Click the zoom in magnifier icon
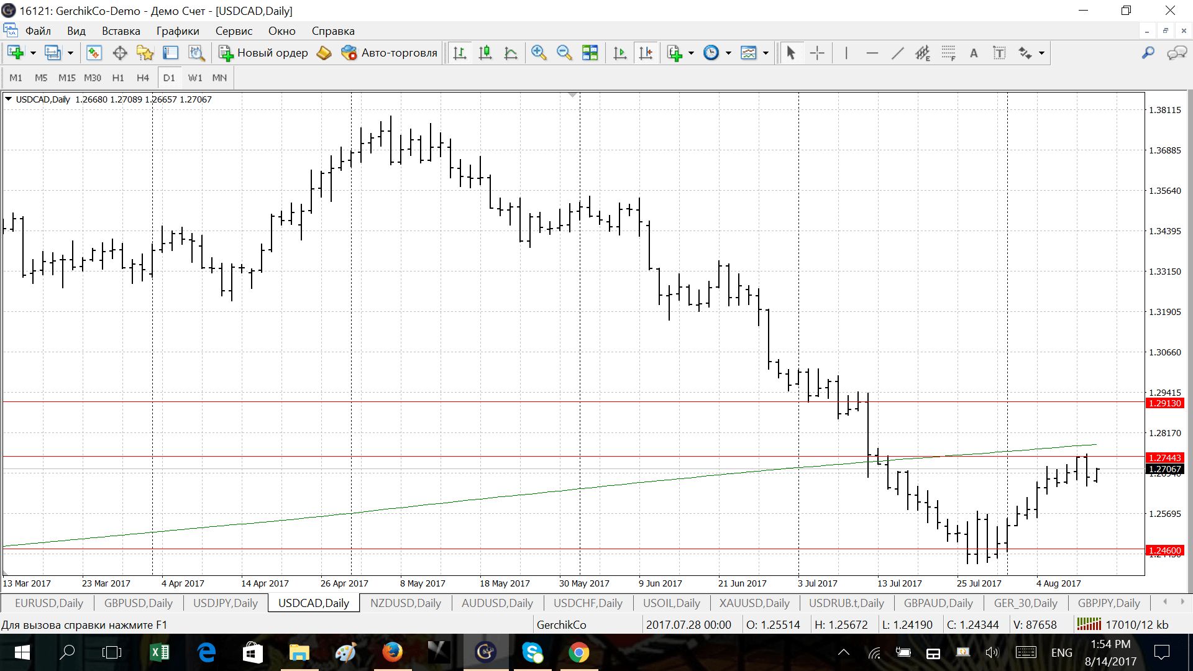The image size is (1193, 671). tap(539, 53)
